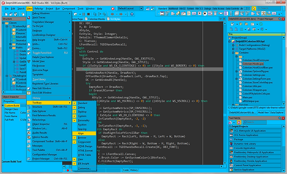Image resolution: width=287 pixels, height=174 pixels.
Task: Switch to the Colorizer.Hooks editor tab
Action: coord(95,19)
